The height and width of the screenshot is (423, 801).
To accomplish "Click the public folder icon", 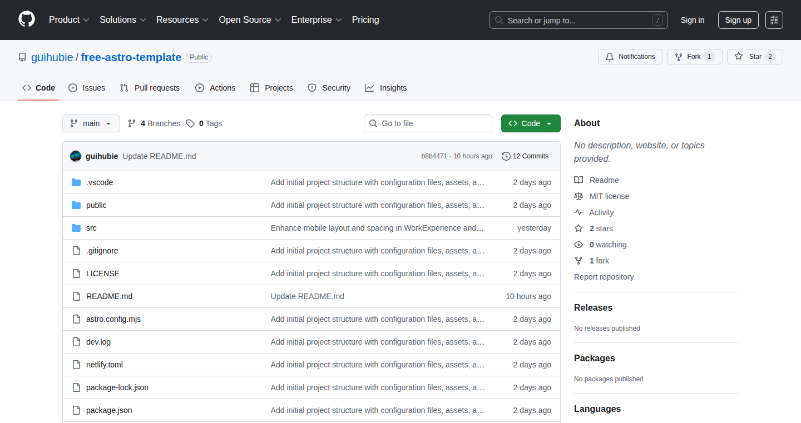I will [x=76, y=205].
